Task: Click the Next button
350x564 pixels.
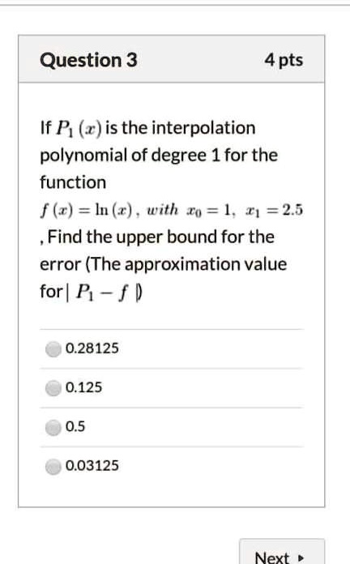Action: pos(282,553)
